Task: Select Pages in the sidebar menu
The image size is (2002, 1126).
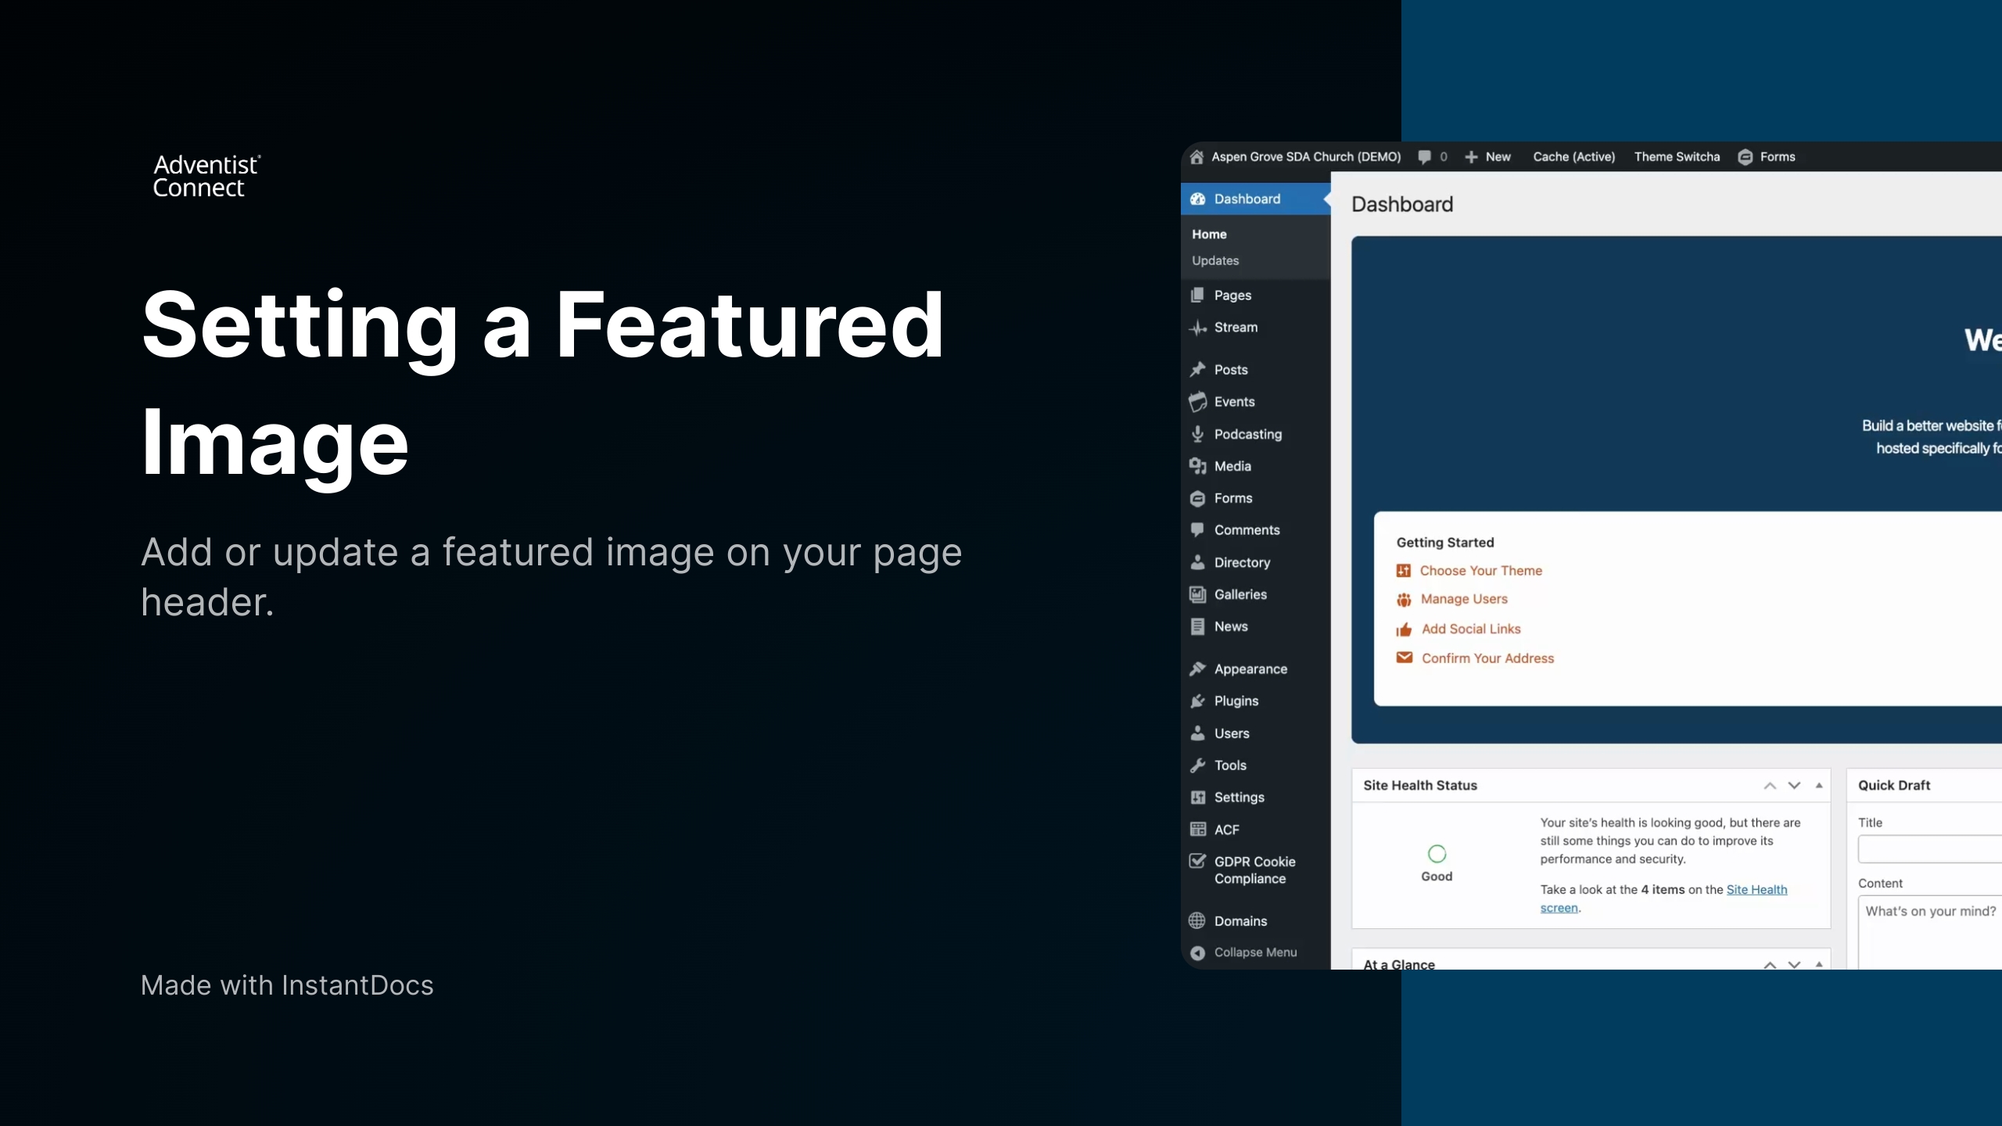Action: 1232,295
